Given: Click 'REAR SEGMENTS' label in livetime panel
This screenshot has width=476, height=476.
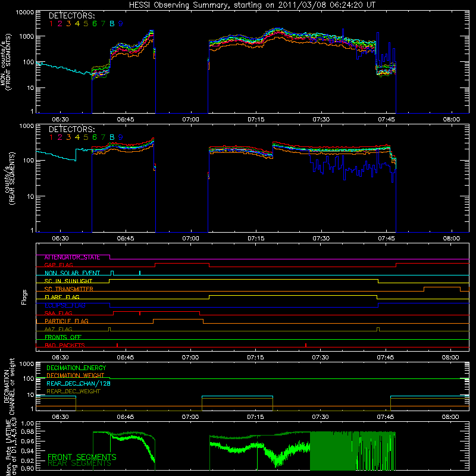Looking at the screenshot, I should [x=80, y=464].
